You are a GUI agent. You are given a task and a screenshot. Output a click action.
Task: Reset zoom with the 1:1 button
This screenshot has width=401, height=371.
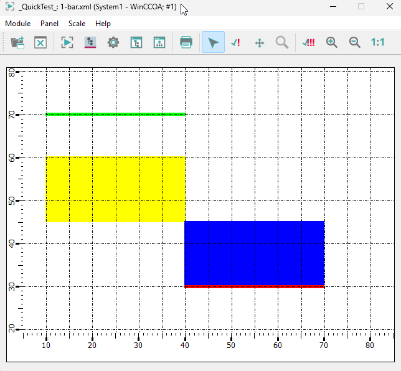click(x=377, y=42)
